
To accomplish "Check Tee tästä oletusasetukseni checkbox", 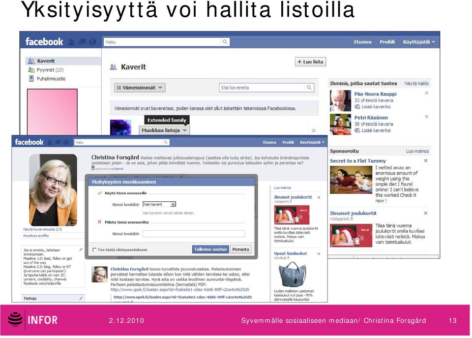I will point(94,250).
